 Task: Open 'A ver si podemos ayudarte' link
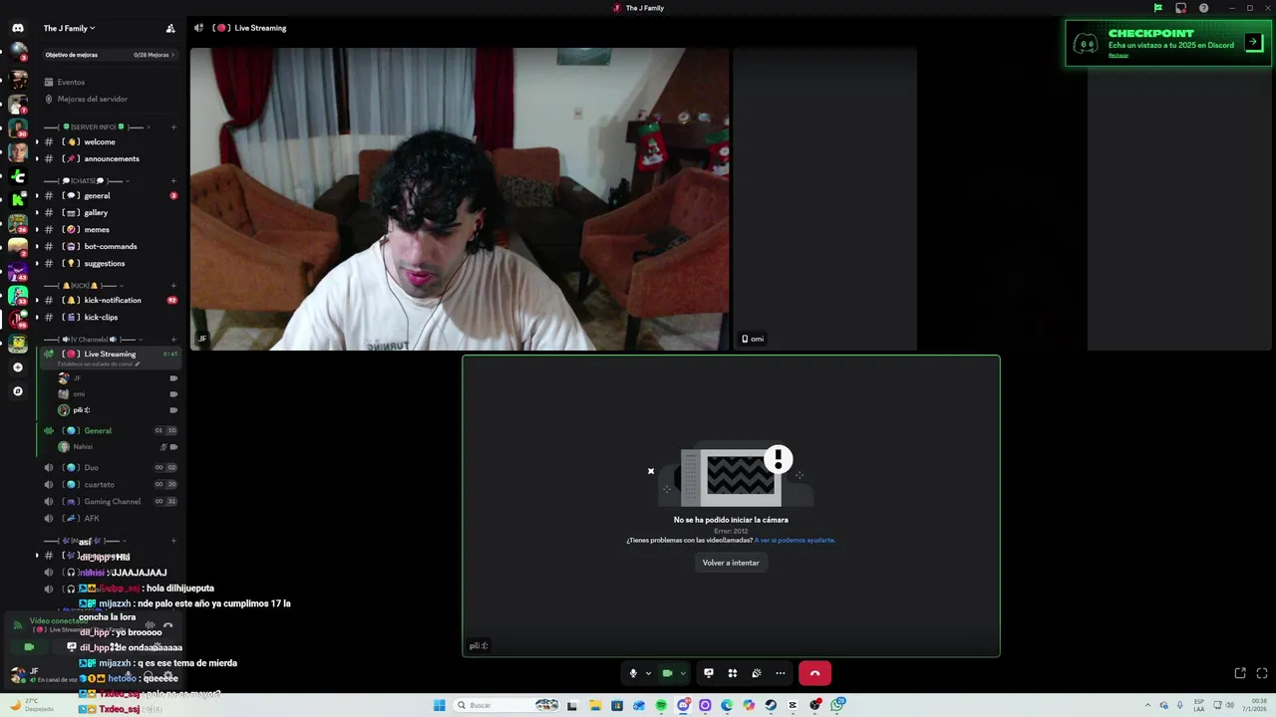click(795, 540)
